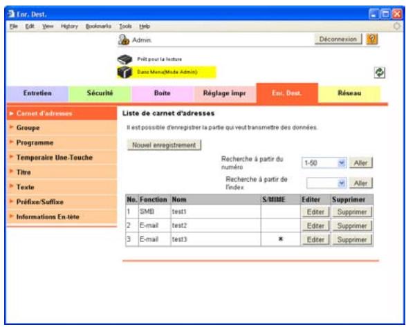Select Carnet d'adresses in sidebar
This screenshot has height=327, width=406.
pyautogui.click(x=62, y=113)
